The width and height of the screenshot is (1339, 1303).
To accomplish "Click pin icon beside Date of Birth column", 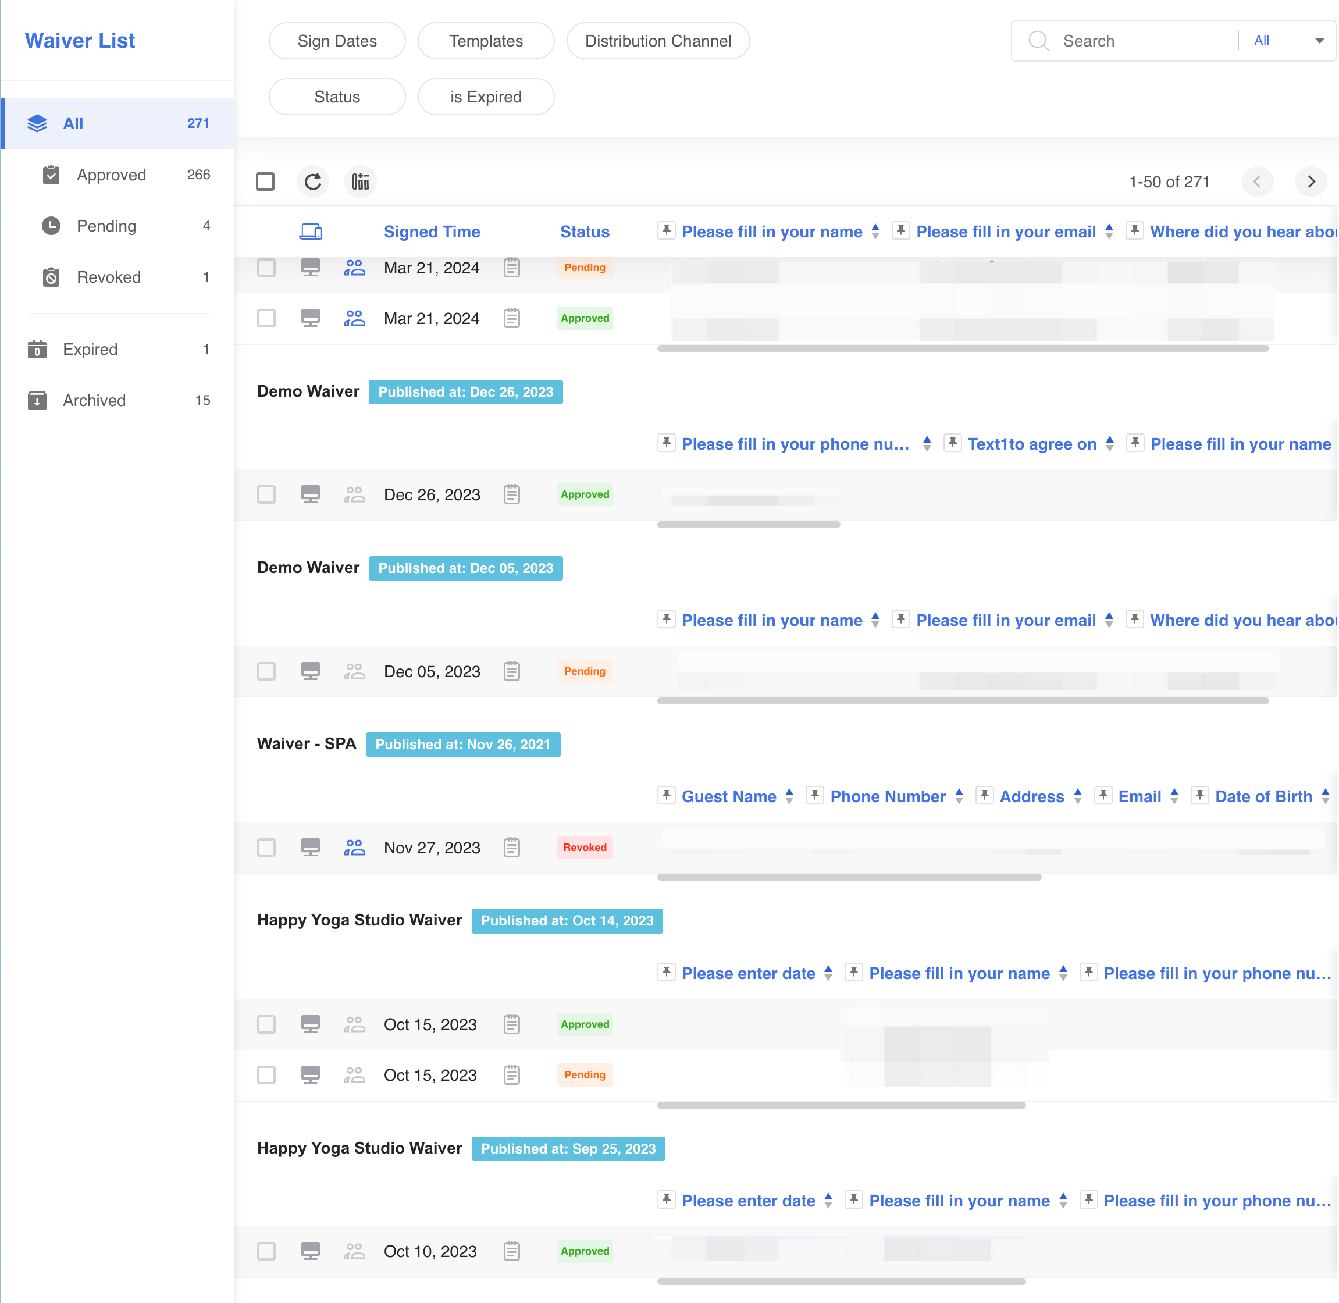I will pos(1200,795).
